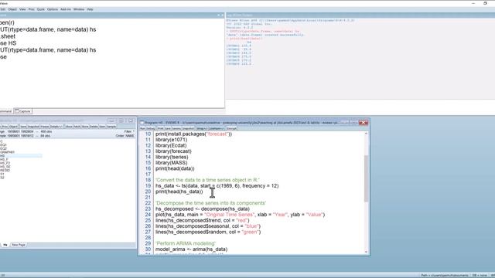Click the Order: NAME label in workfile
The image size is (495, 278).
(125, 136)
